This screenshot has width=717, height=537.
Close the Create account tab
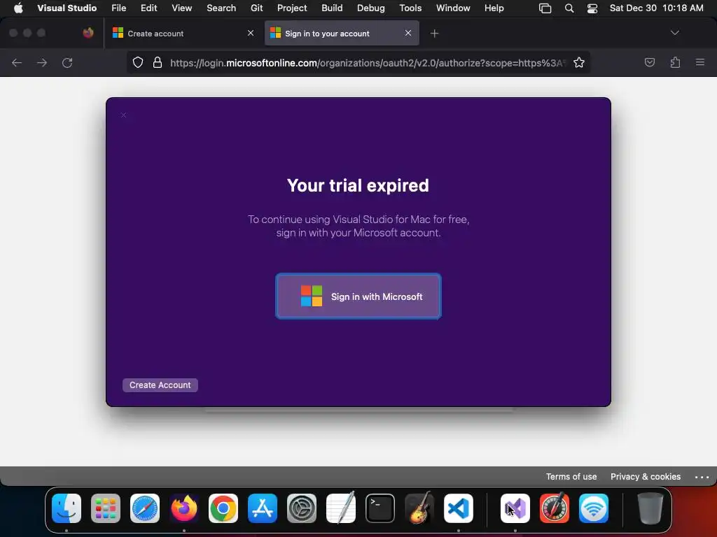[x=251, y=33]
